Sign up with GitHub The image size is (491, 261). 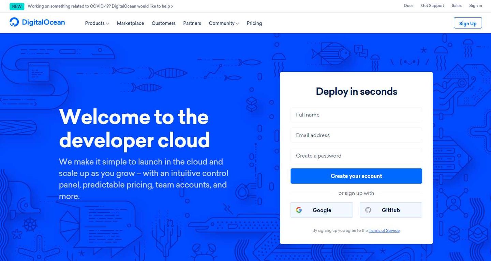(391, 210)
